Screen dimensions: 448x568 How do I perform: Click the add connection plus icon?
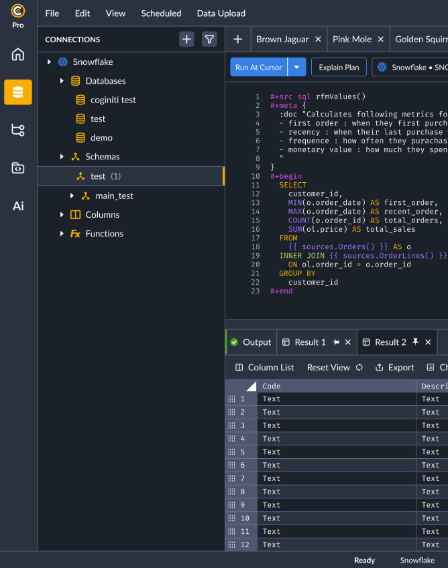(x=186, y=40)
